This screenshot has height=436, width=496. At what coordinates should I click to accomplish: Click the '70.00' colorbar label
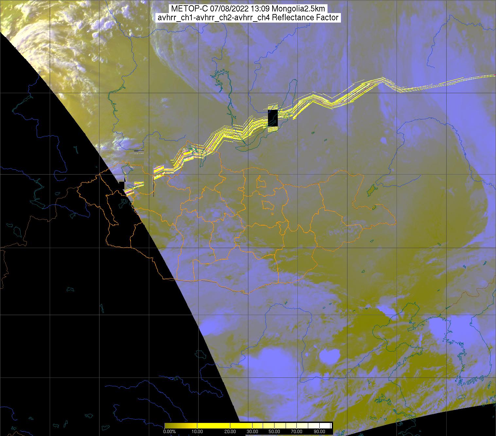point(297,431)
